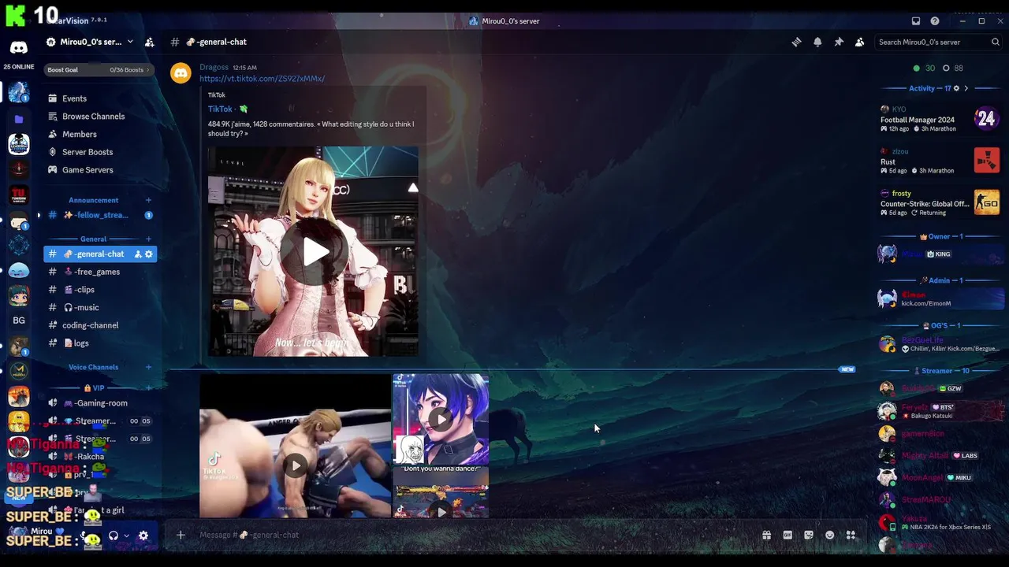Collapse the Voice Channels category
The height and width of the screenshot is (567, 1009).
pyautogui.click(x=93, y=367)
